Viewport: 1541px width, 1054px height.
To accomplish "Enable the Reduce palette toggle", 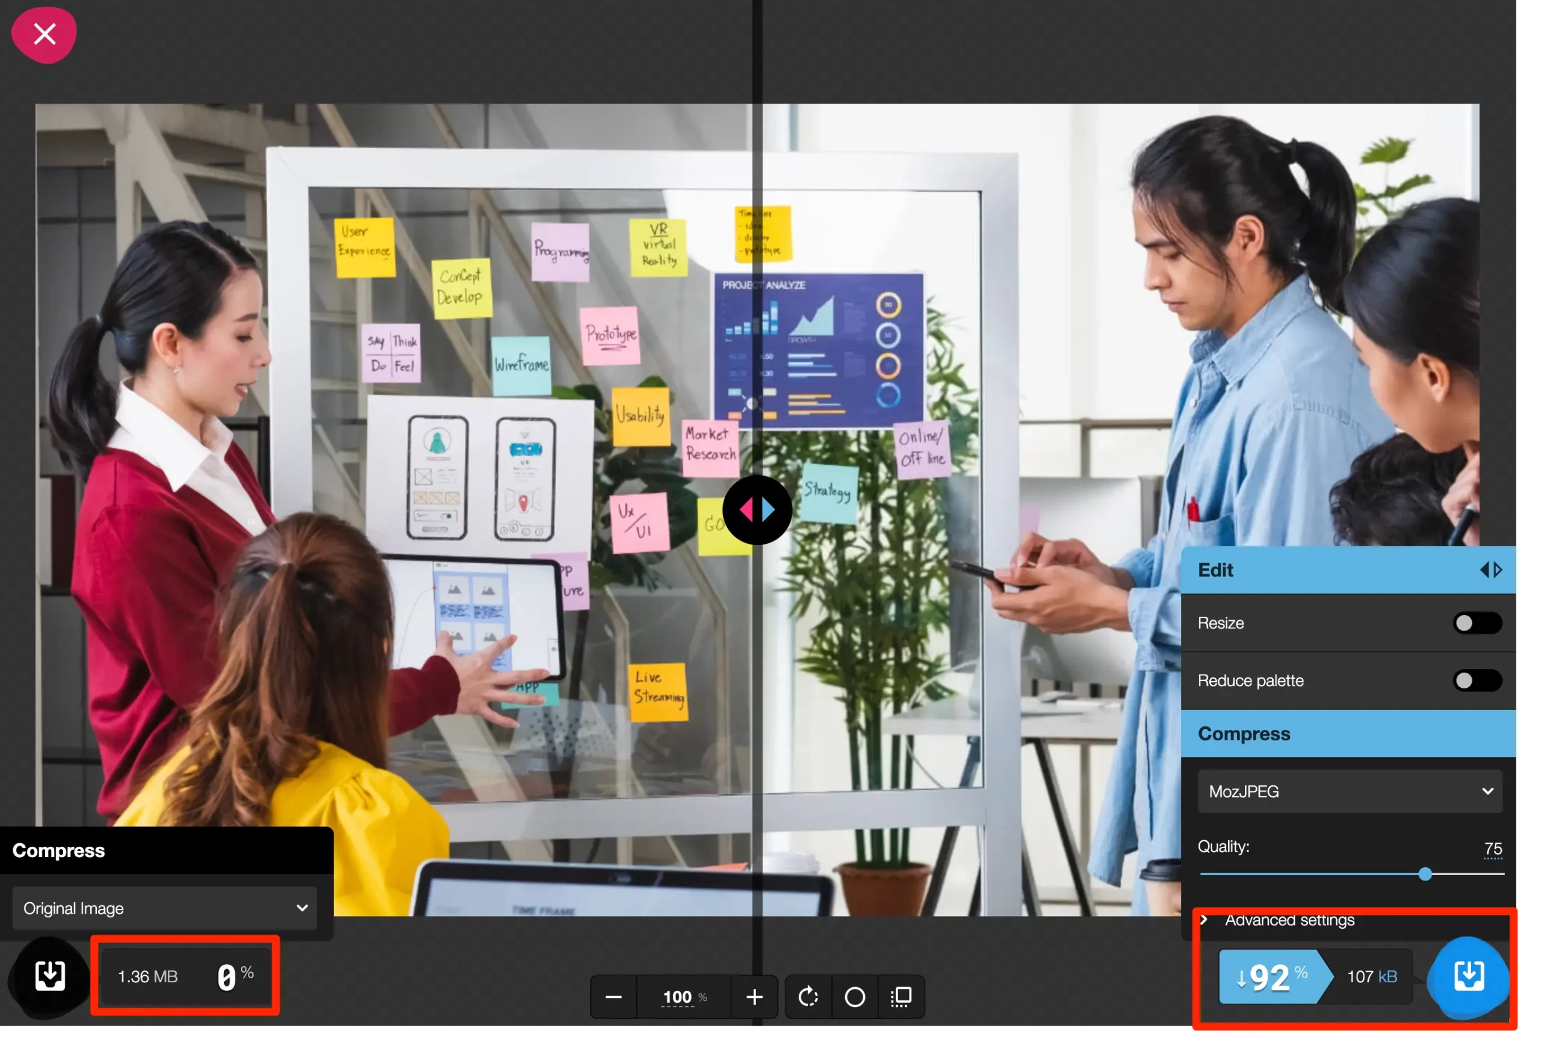I will [x=1477, y=681].
